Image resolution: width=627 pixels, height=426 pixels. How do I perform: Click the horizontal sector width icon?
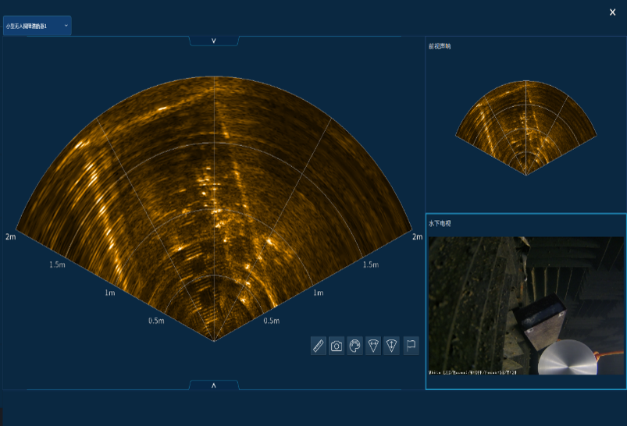pos(374,346)
